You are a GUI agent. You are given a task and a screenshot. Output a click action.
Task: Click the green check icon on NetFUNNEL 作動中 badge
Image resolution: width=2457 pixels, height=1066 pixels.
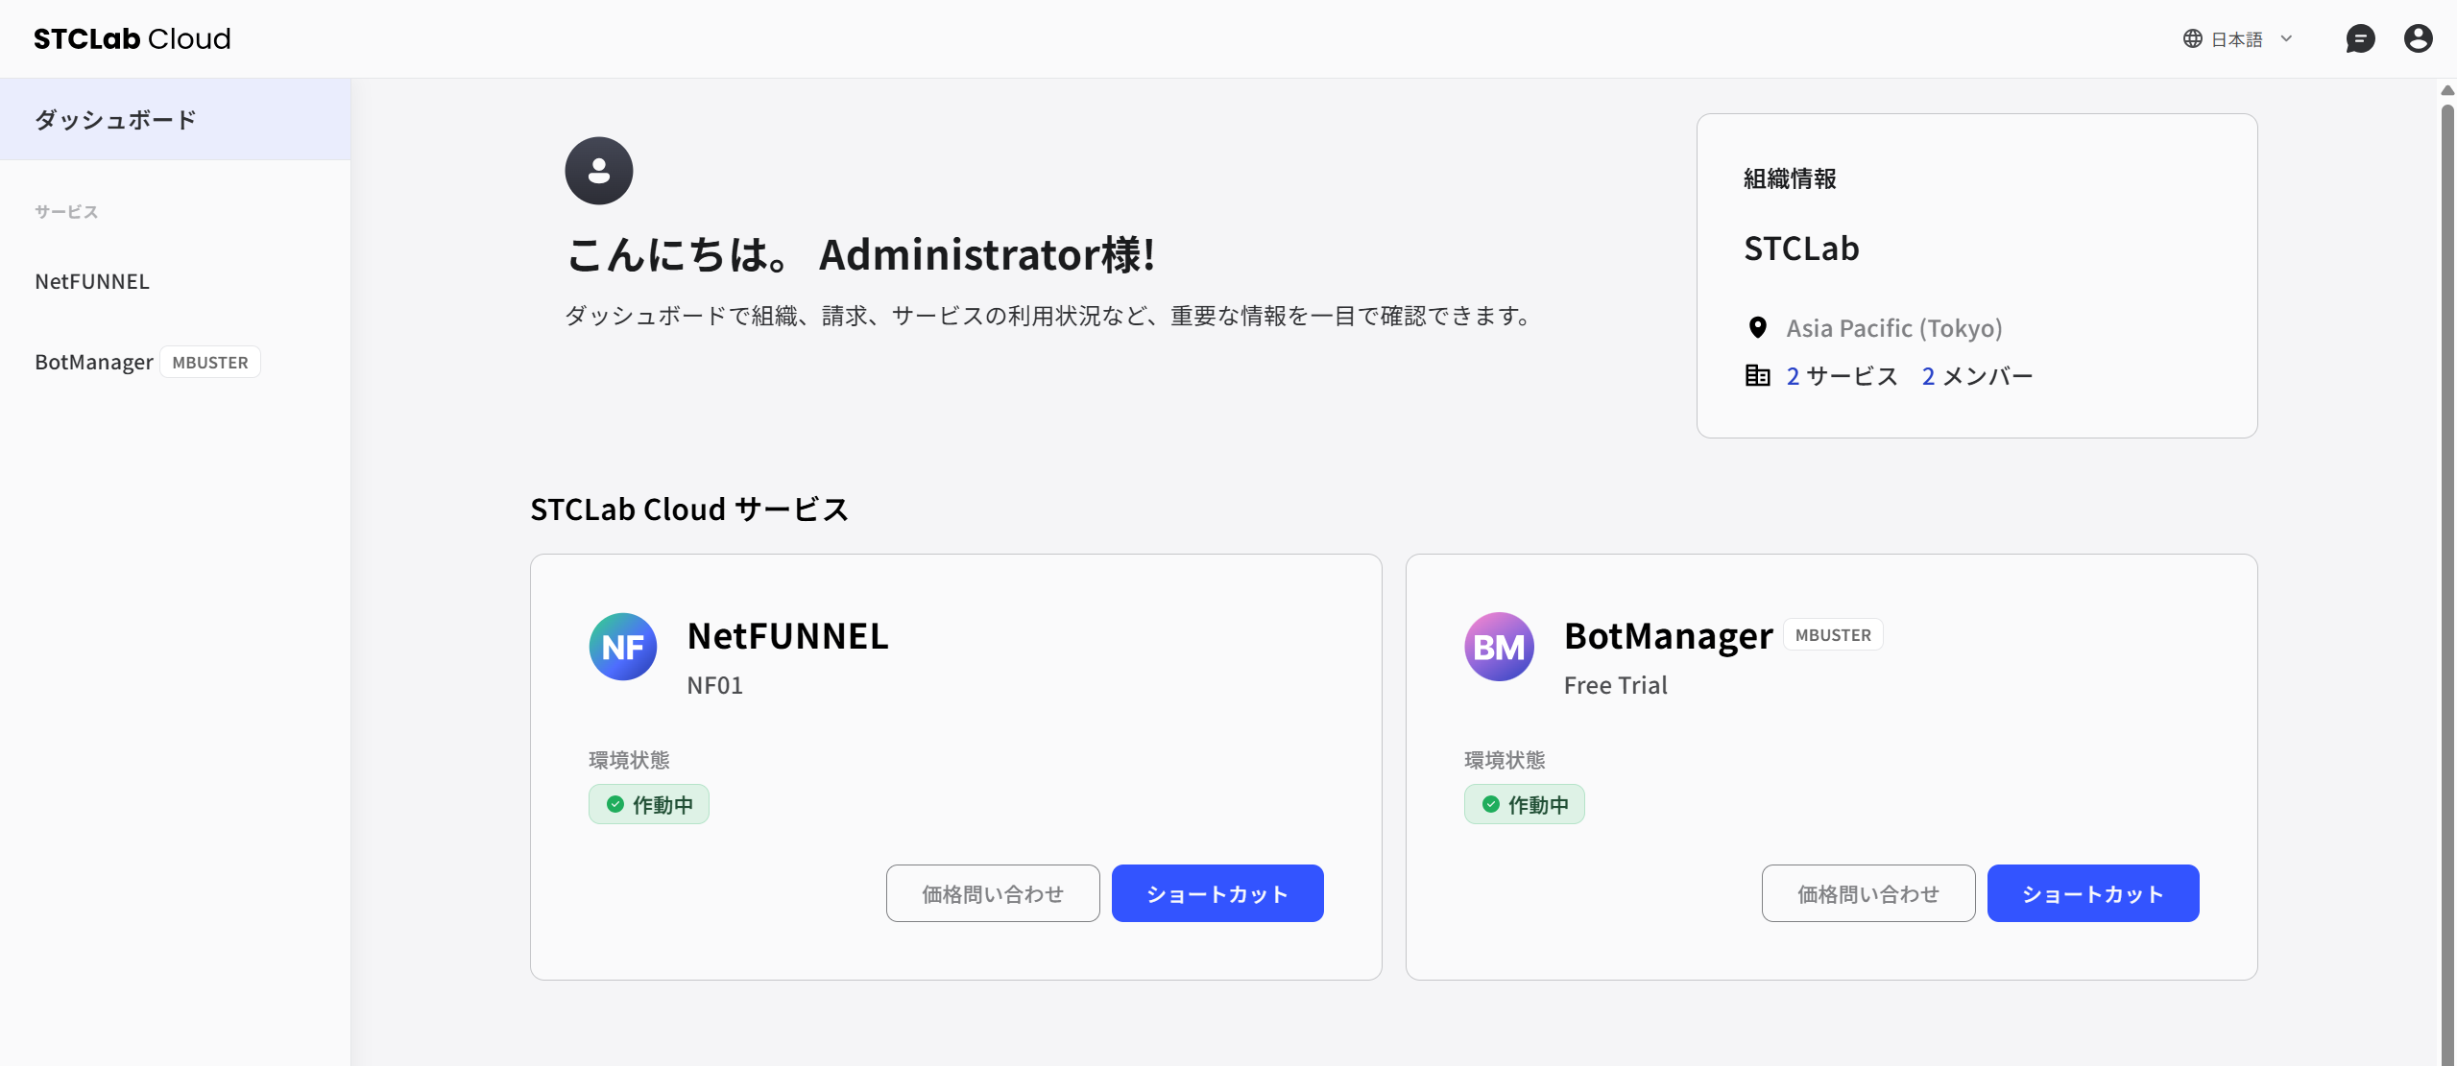click(615, 804)
